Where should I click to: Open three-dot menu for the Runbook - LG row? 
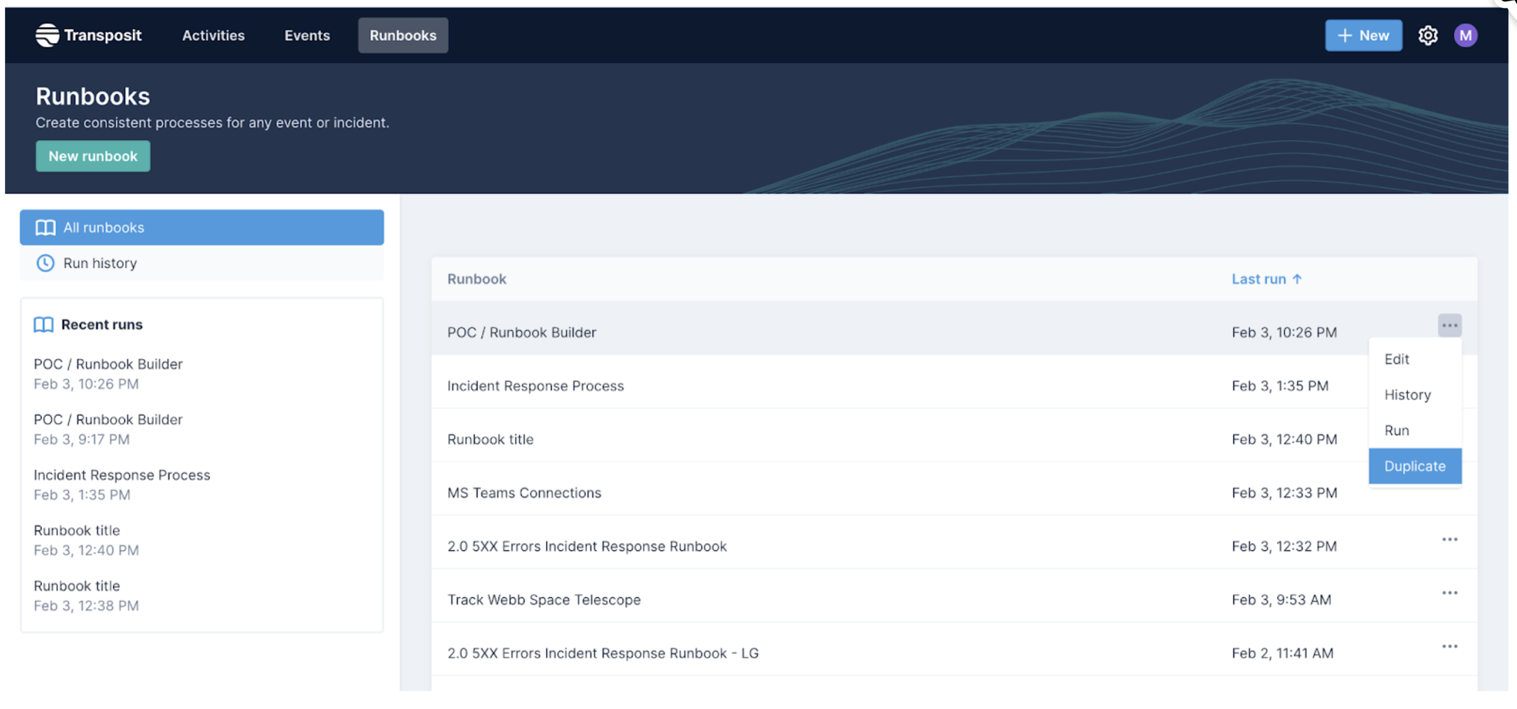coord(1449,647)
